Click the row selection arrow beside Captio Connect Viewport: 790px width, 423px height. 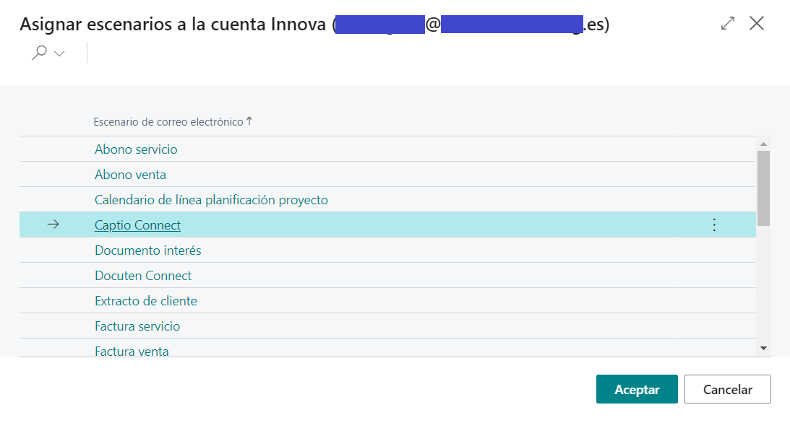click(x=53, y=224)
